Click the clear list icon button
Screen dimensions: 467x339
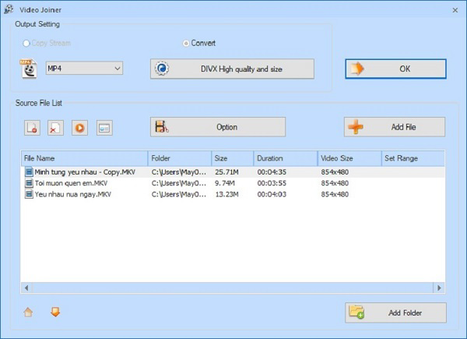[55, 128]
